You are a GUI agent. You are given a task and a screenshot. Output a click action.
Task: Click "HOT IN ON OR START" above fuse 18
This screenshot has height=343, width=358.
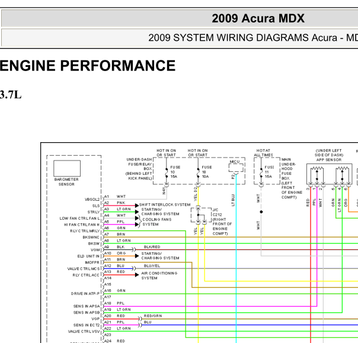tap(198, 153)
